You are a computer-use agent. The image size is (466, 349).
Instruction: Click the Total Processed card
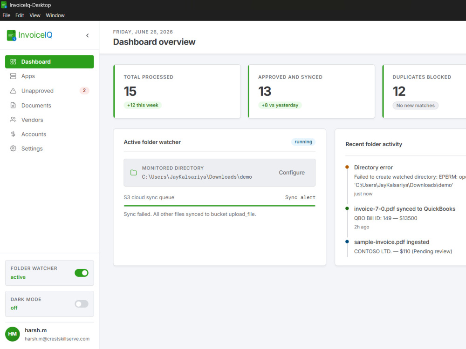[x=177, y=91]
